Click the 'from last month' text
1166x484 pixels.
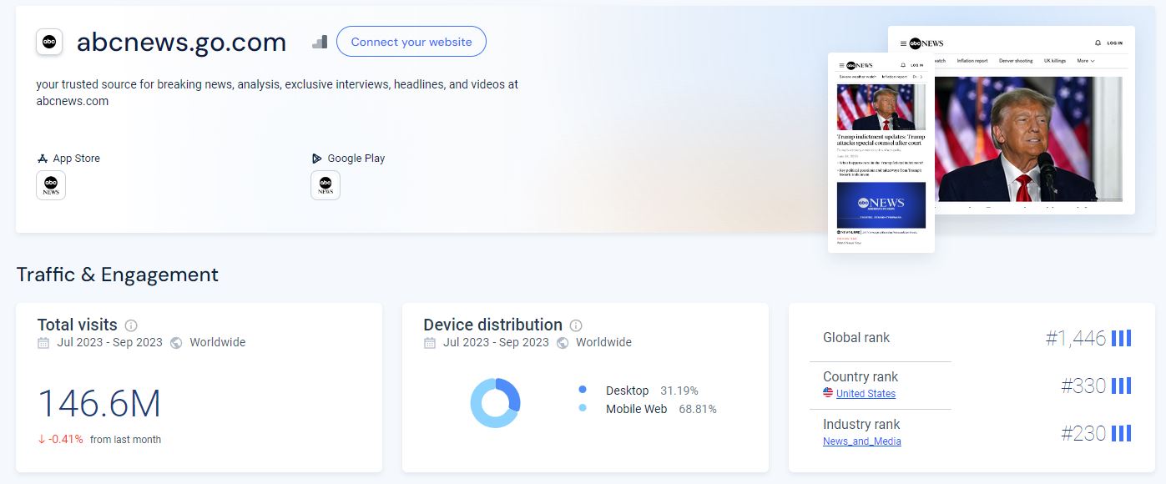tap(125, 440)
